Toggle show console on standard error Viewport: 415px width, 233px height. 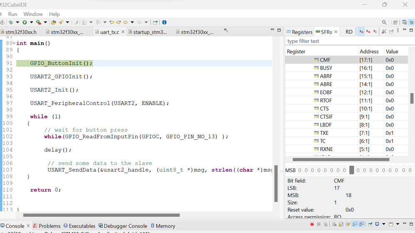[361, 224]
